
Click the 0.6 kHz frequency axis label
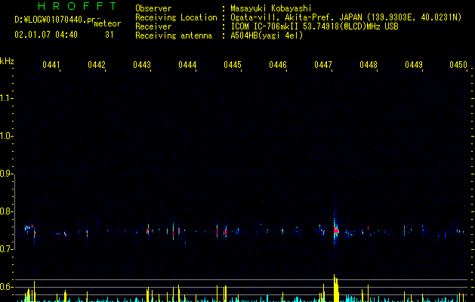coord(6,287)
